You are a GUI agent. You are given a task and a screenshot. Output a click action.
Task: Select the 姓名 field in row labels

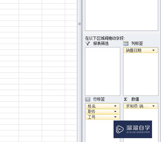click(x=103, y=106)
